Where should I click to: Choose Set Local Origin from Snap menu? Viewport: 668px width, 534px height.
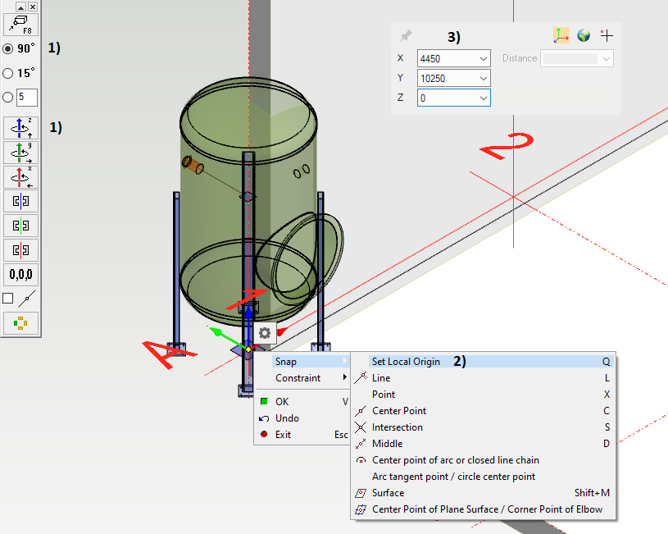pyautogui.click(x=406, y=362)
